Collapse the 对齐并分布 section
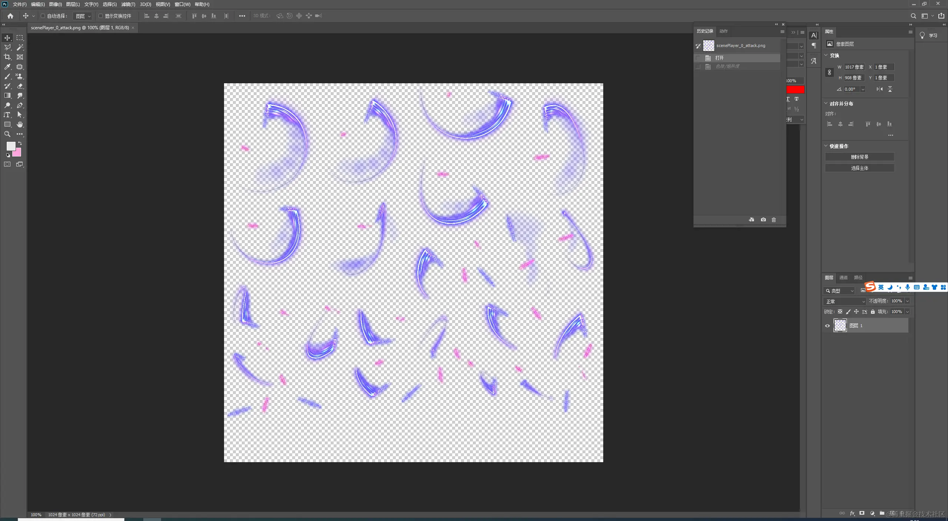The width and height of the screenshot is (948, 521). [x=826, y=103]
